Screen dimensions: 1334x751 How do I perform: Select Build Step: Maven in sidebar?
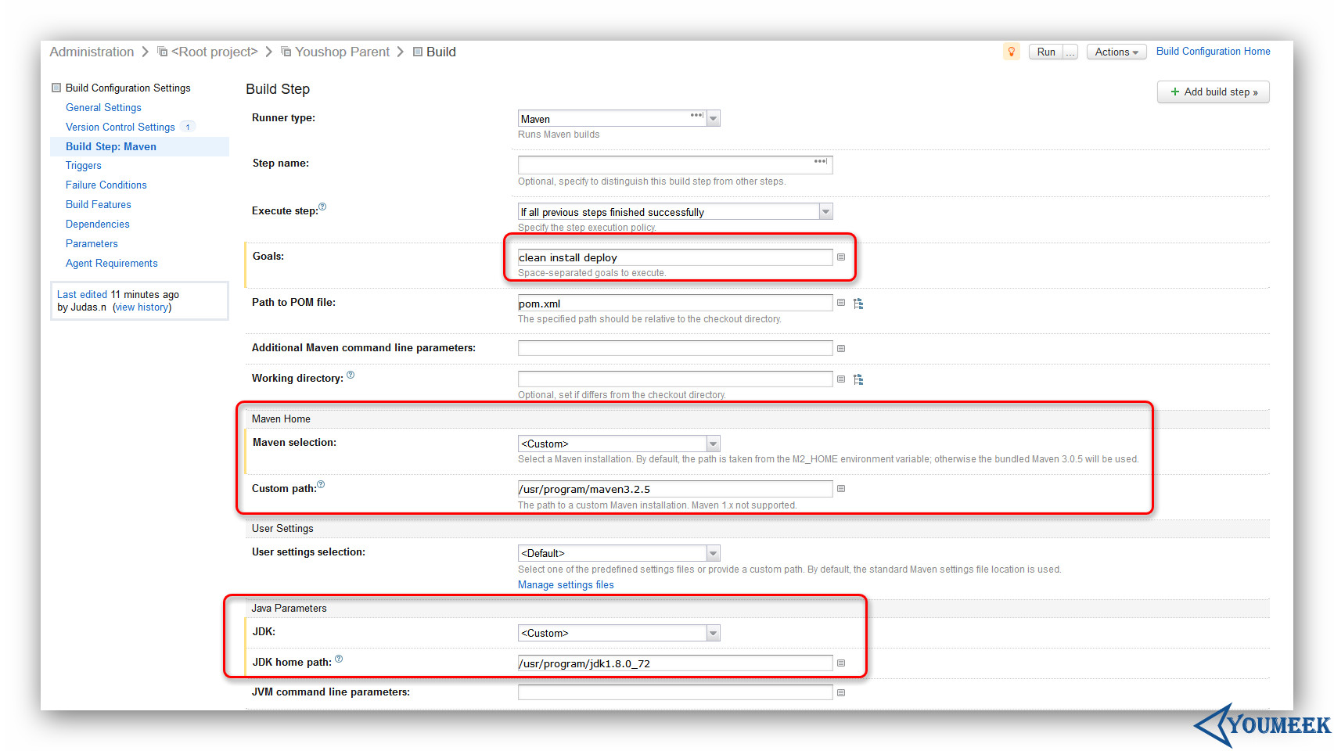(111, 146)
